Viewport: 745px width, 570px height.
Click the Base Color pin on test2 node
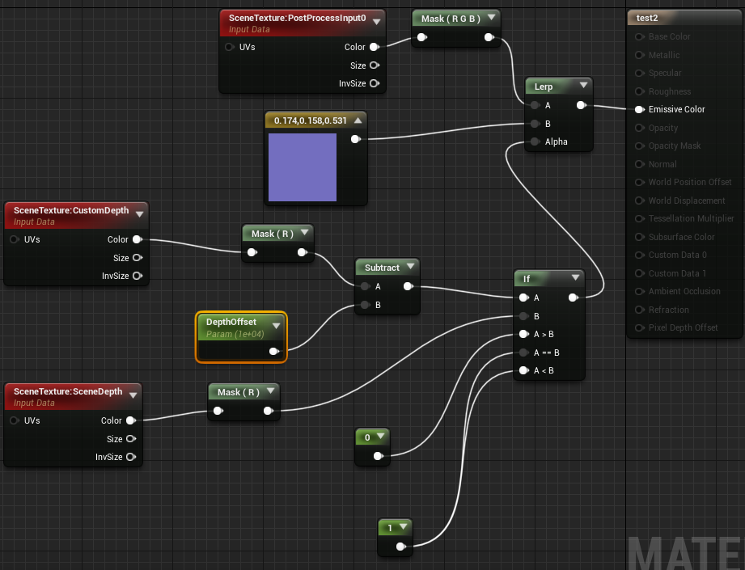coord(639,36)
